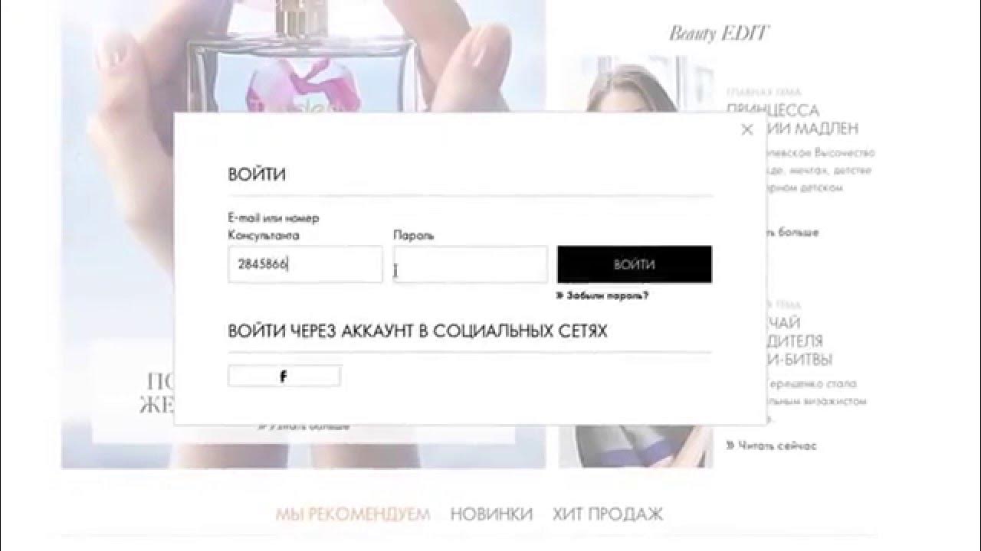Sign in with the Facebook icon button

click(284, 376)
